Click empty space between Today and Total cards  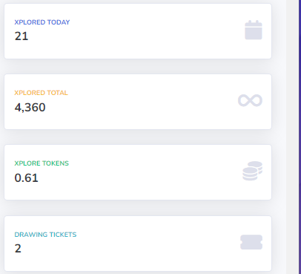coord(138,67)
